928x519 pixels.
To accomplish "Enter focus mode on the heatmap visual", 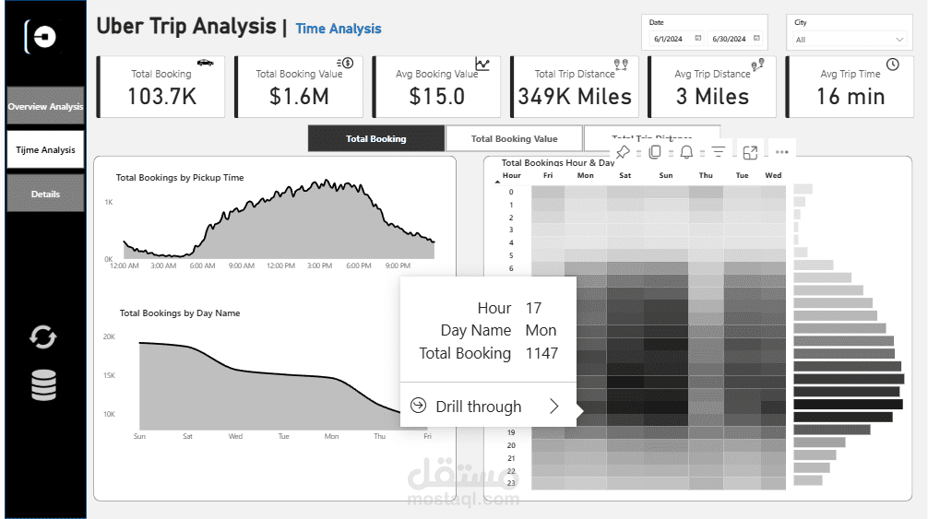I will tap(751, 152).
